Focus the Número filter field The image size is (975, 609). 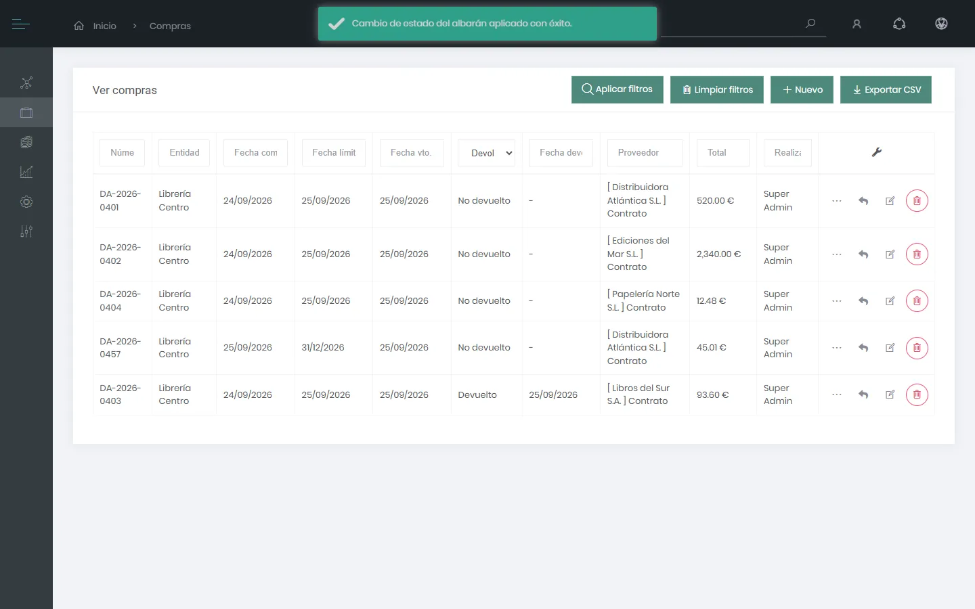123,153
